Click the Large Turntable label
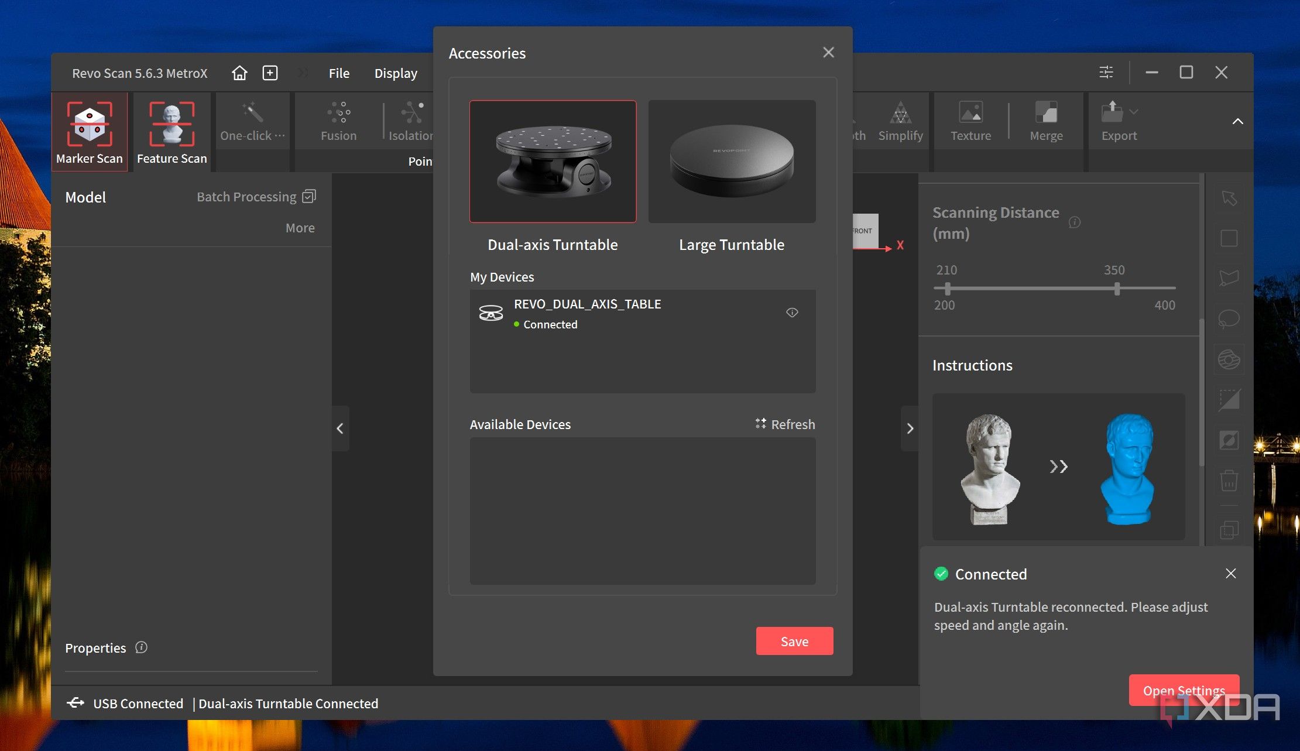 point(731,245)
